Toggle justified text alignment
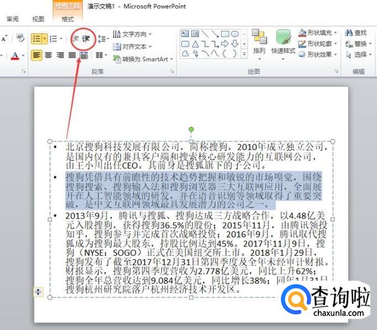The width and height of the screenshot is (377, 330). [72, 55]
